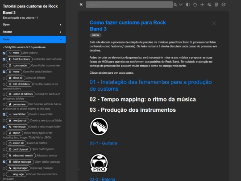This screenshot has width=241, height=181.
Task: Toggle the 'tiddler manager' checkbox
Action: [4, 162]
